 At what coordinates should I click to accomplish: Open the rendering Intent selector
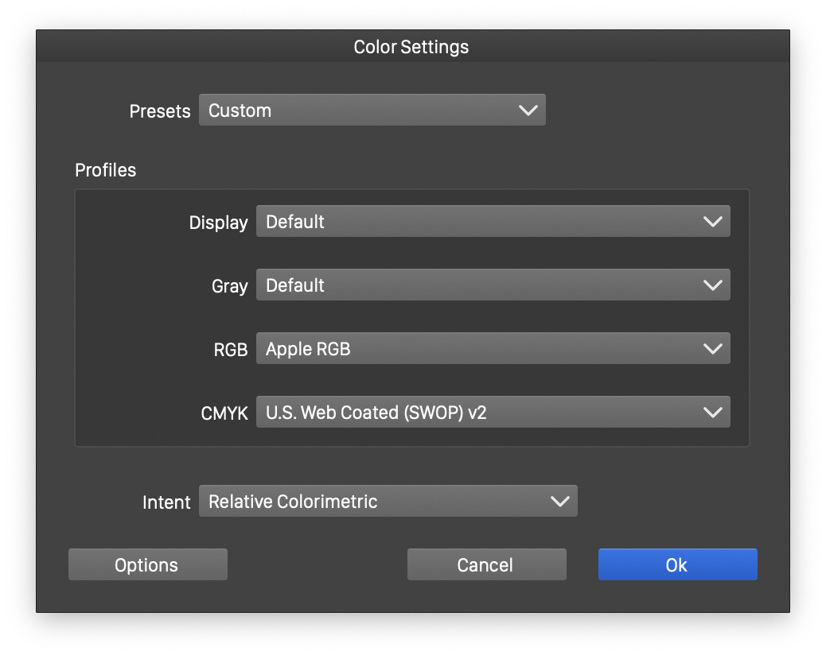[x=388, y=501]
